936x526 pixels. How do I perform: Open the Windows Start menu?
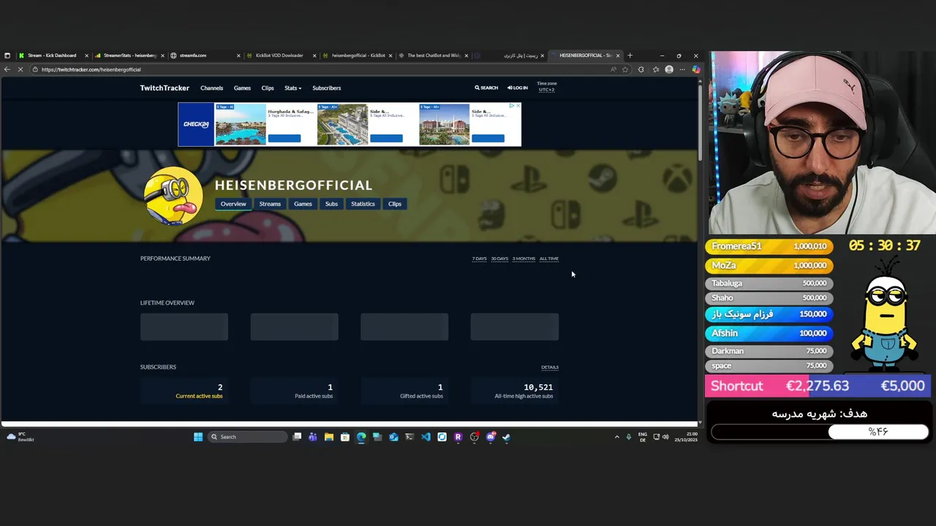coord(198,437)
